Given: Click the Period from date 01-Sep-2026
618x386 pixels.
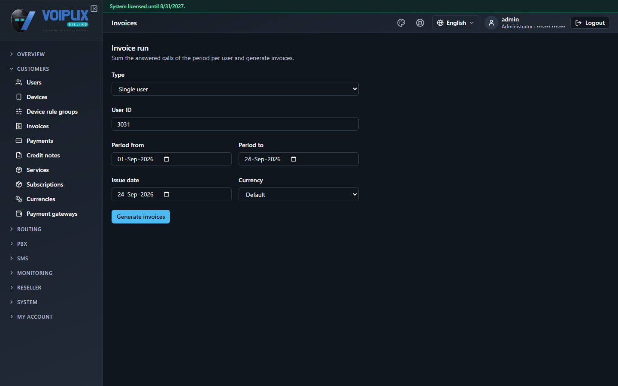Looking at the screenshot, I should pos(136,159).
